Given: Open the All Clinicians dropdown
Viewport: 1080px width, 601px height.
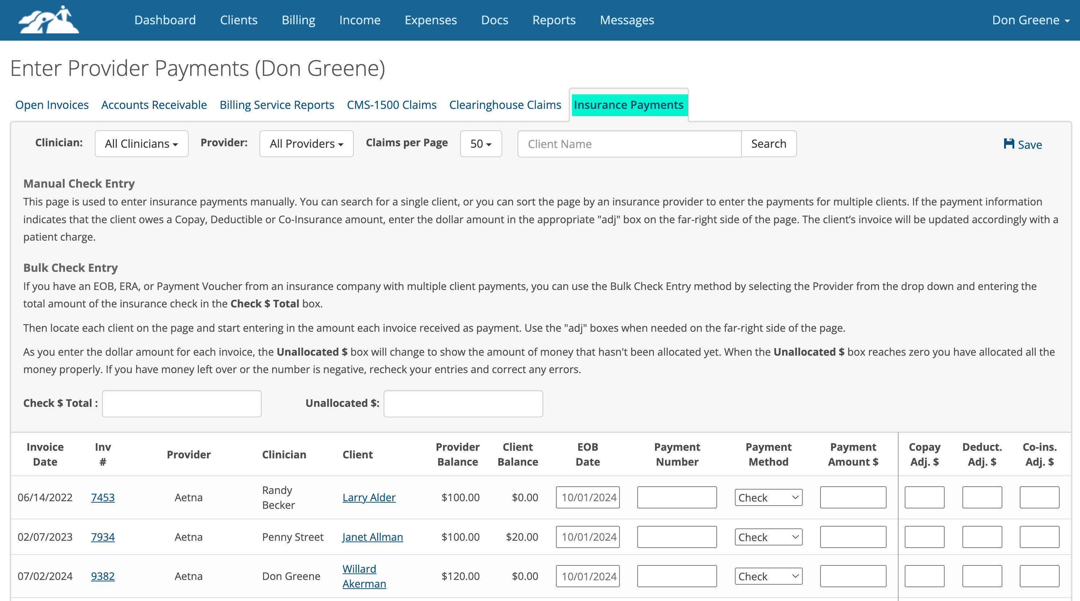Looking at the screenshot, I should point(141,144).
